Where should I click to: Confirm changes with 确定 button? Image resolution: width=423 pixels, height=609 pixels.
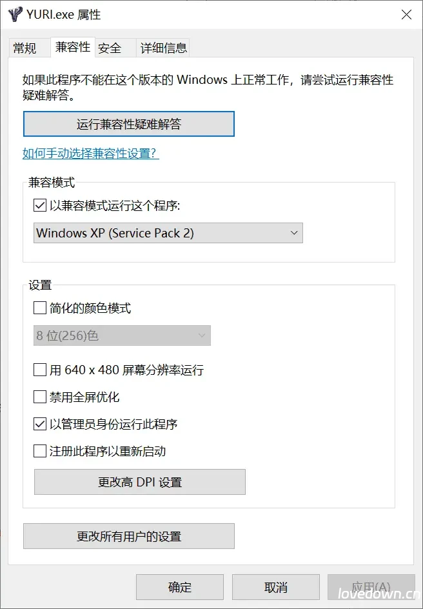click(179, 587)
